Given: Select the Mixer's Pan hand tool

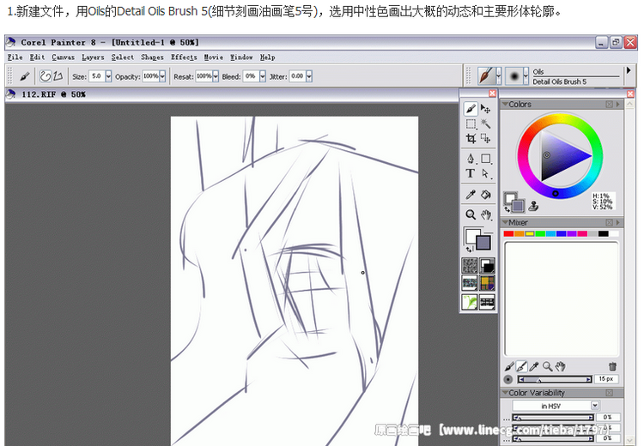Looking at the screenshot, I should (560, 366).
